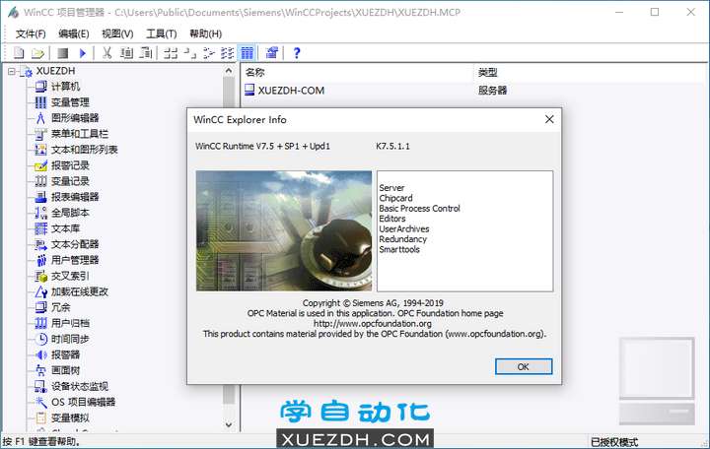The height and width of the screenshot is (449, 710).
Task: Close the WinCC Explorer Info dialog
Action: pos(549,119)
